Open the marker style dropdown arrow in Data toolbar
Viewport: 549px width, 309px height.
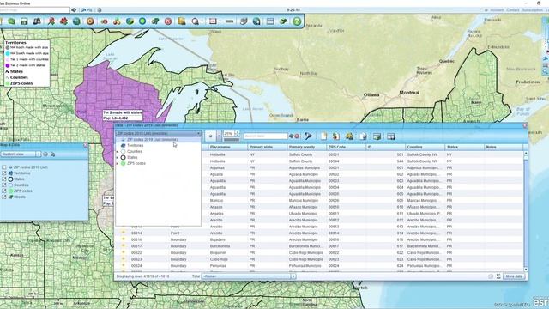click(219, 136)
